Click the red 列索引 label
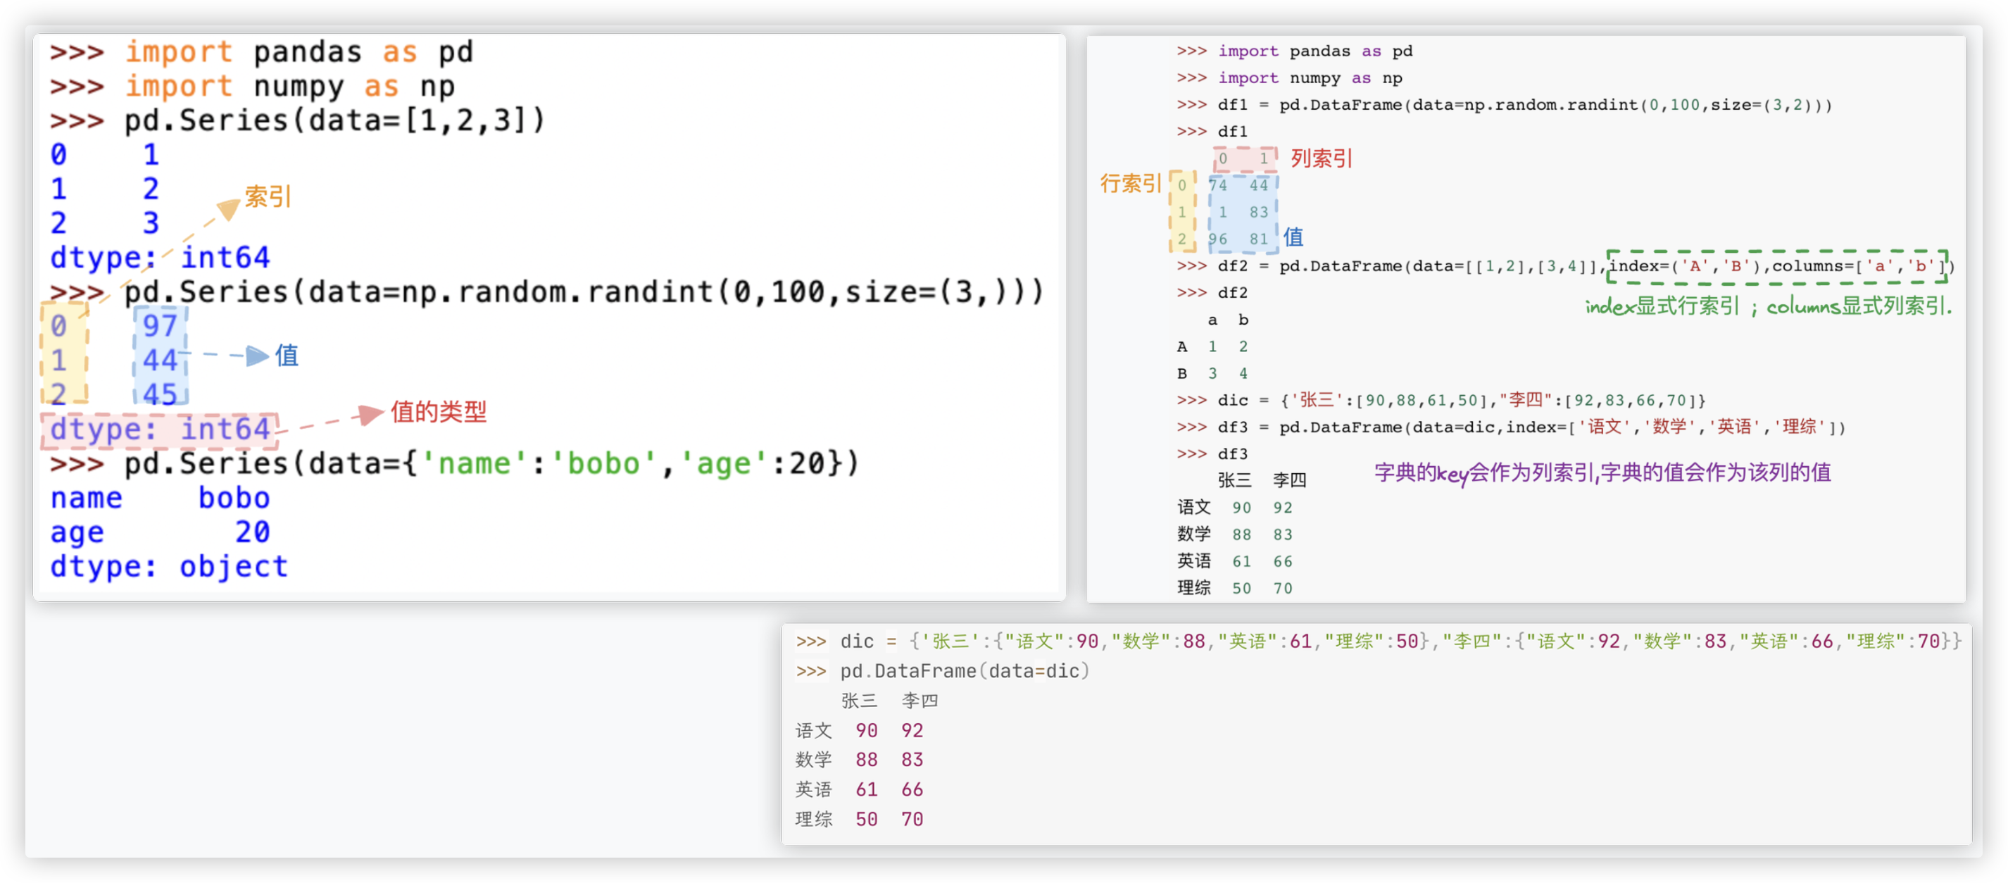The width and height of the screenshot is (2008, 883). [1322, 159]
